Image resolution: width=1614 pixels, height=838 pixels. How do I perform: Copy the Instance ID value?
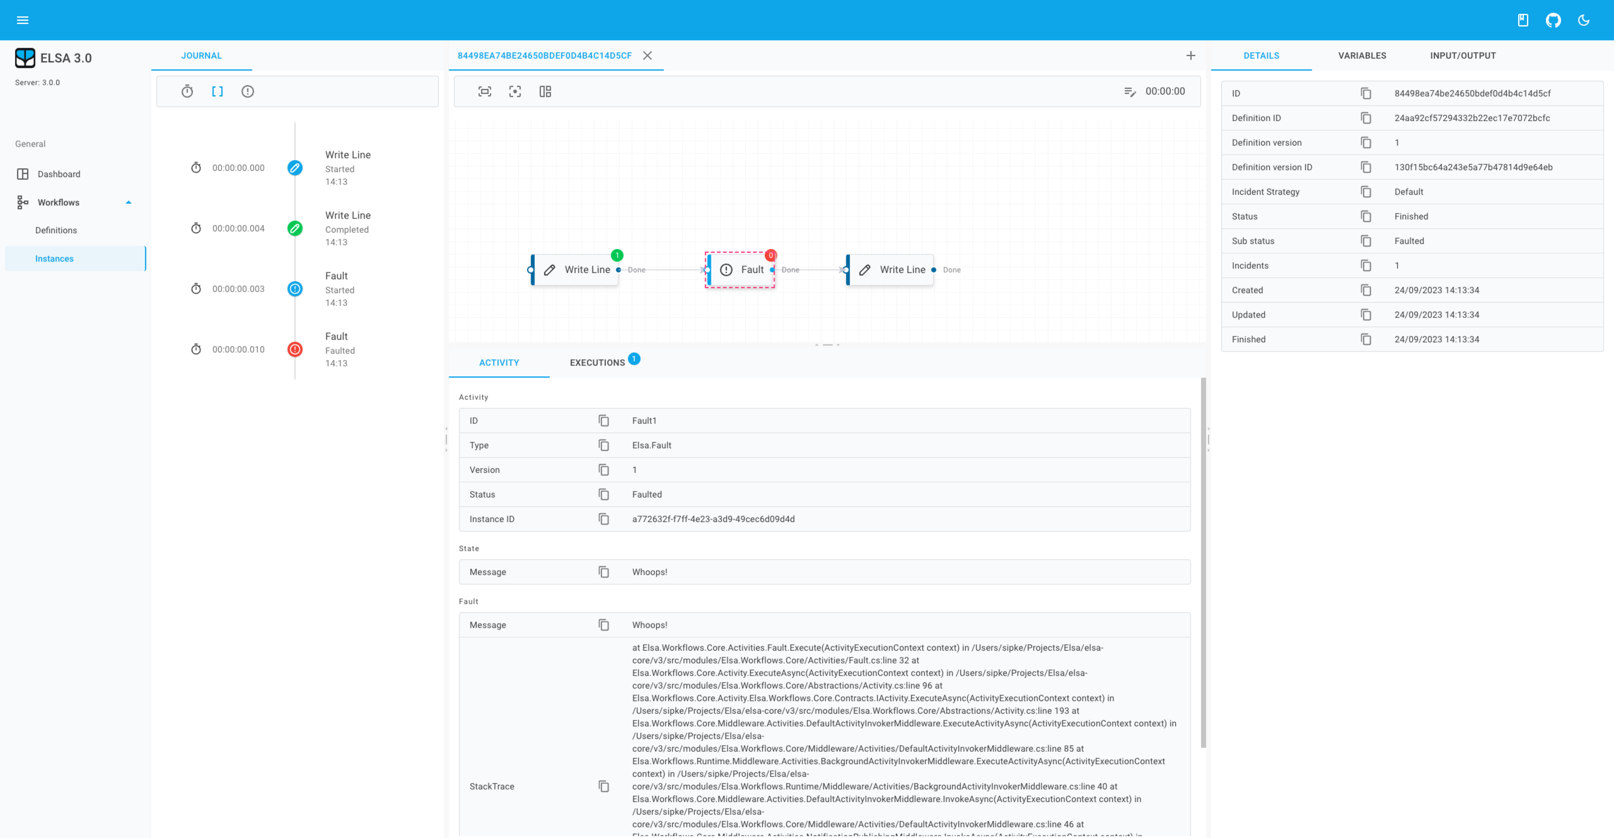603,519
